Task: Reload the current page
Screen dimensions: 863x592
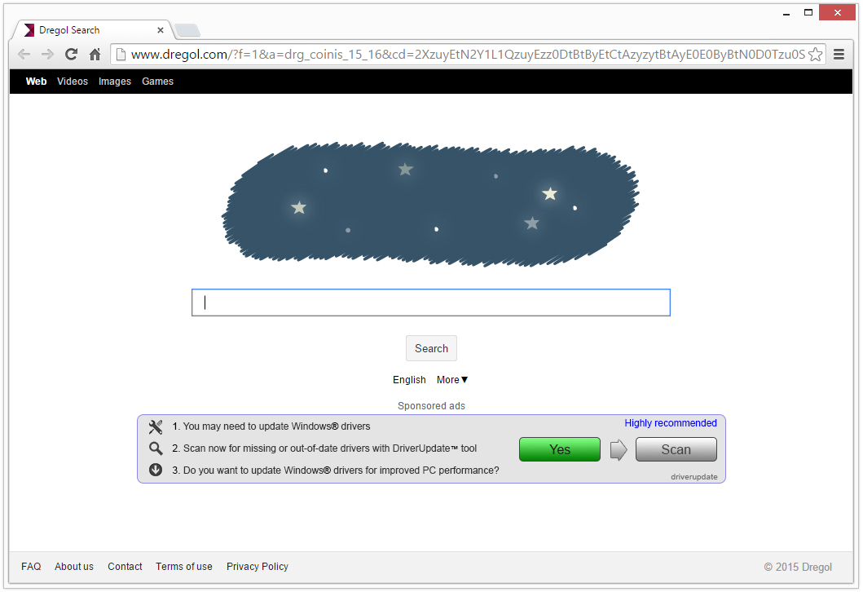Action: (x=71, y=54)
